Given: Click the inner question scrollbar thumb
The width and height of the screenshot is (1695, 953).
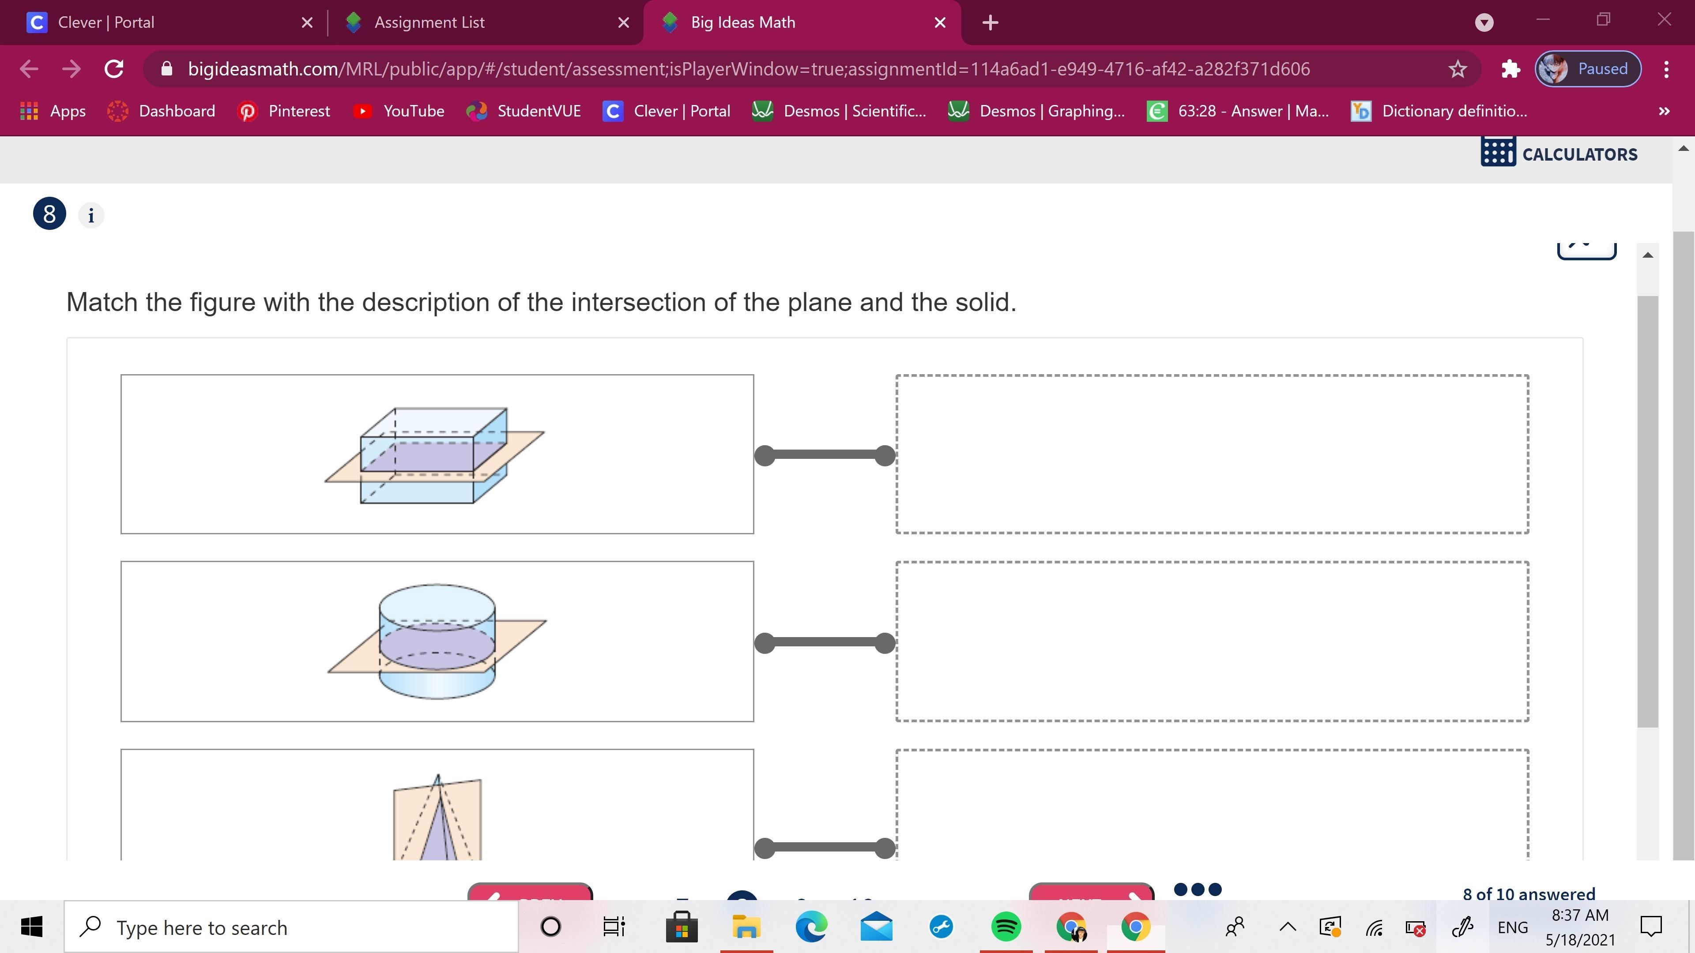Looking at the screenshot, I should tap(1647, 510).
